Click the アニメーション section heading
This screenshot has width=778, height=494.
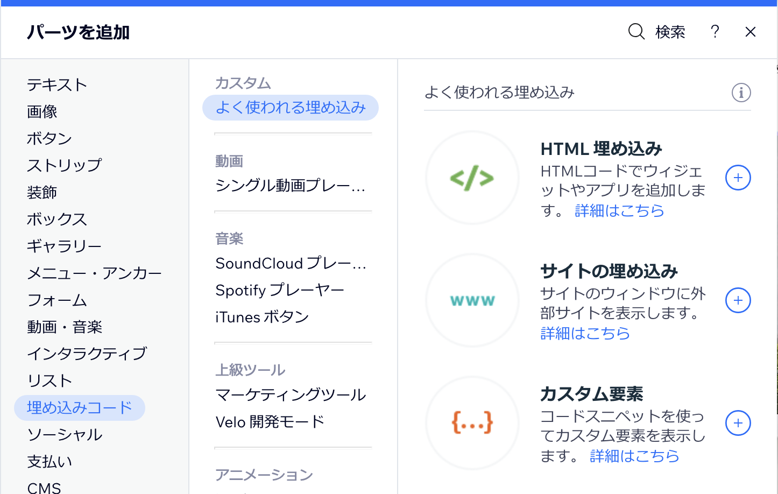(x=264, y=475)
